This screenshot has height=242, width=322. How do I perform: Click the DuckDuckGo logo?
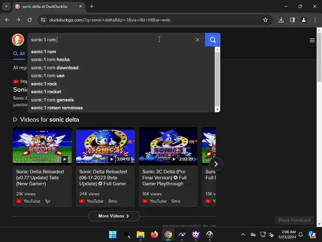18,40
